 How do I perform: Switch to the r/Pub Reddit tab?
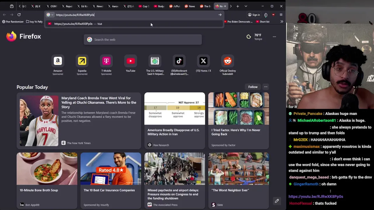point(174,6)
